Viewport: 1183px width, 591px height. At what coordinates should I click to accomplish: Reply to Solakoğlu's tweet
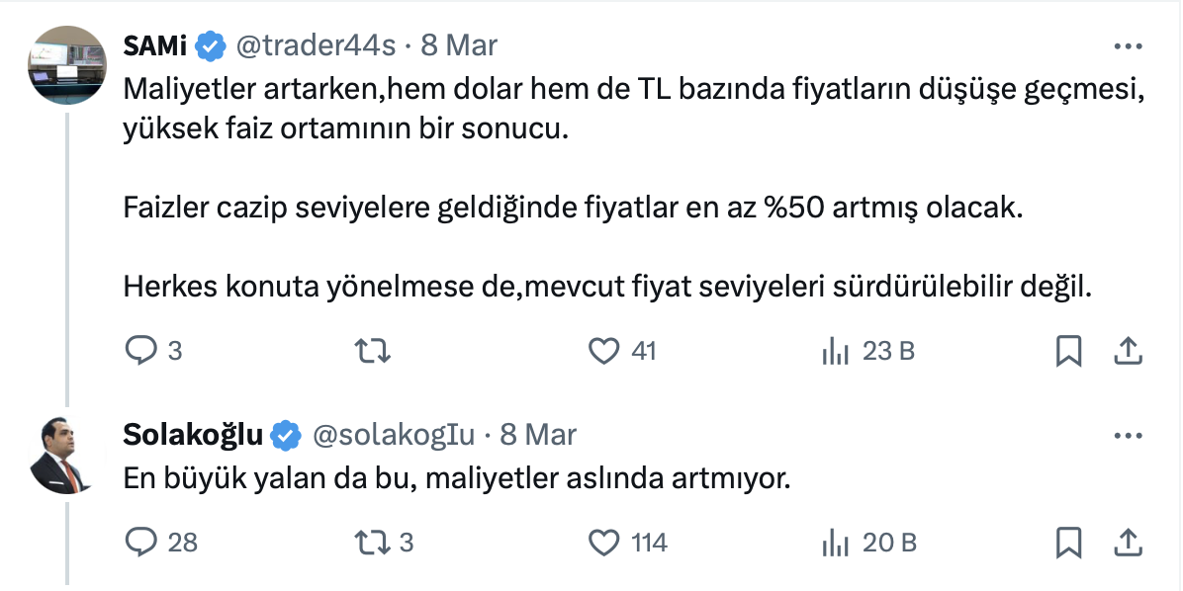coord(140,542)
